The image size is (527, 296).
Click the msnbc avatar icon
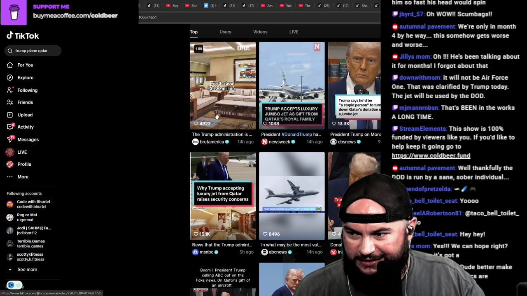(195, 252)
